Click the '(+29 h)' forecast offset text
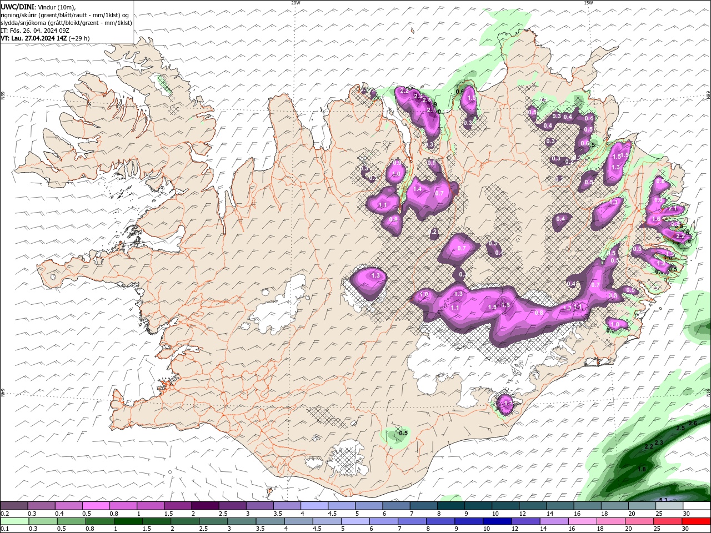Viewport: 711px width, 533px height. (79, 38)
